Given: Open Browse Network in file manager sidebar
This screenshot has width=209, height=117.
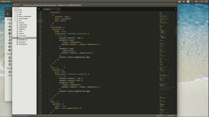Looking at the screenshot, I should (x=9, y=72).
